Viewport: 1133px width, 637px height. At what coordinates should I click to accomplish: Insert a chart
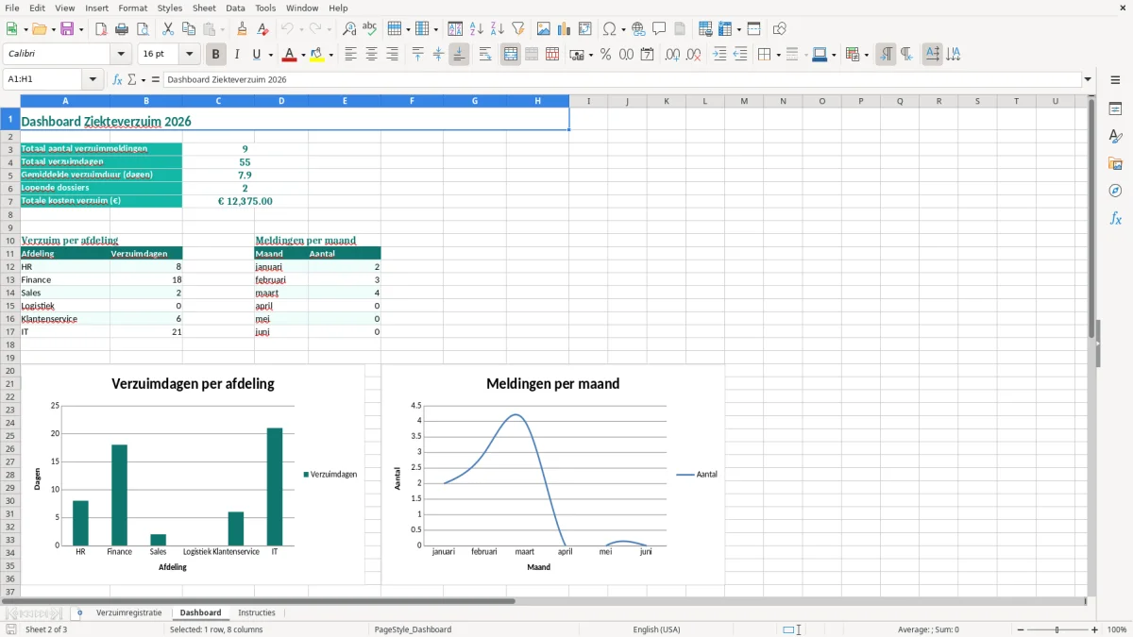point(565,29)
